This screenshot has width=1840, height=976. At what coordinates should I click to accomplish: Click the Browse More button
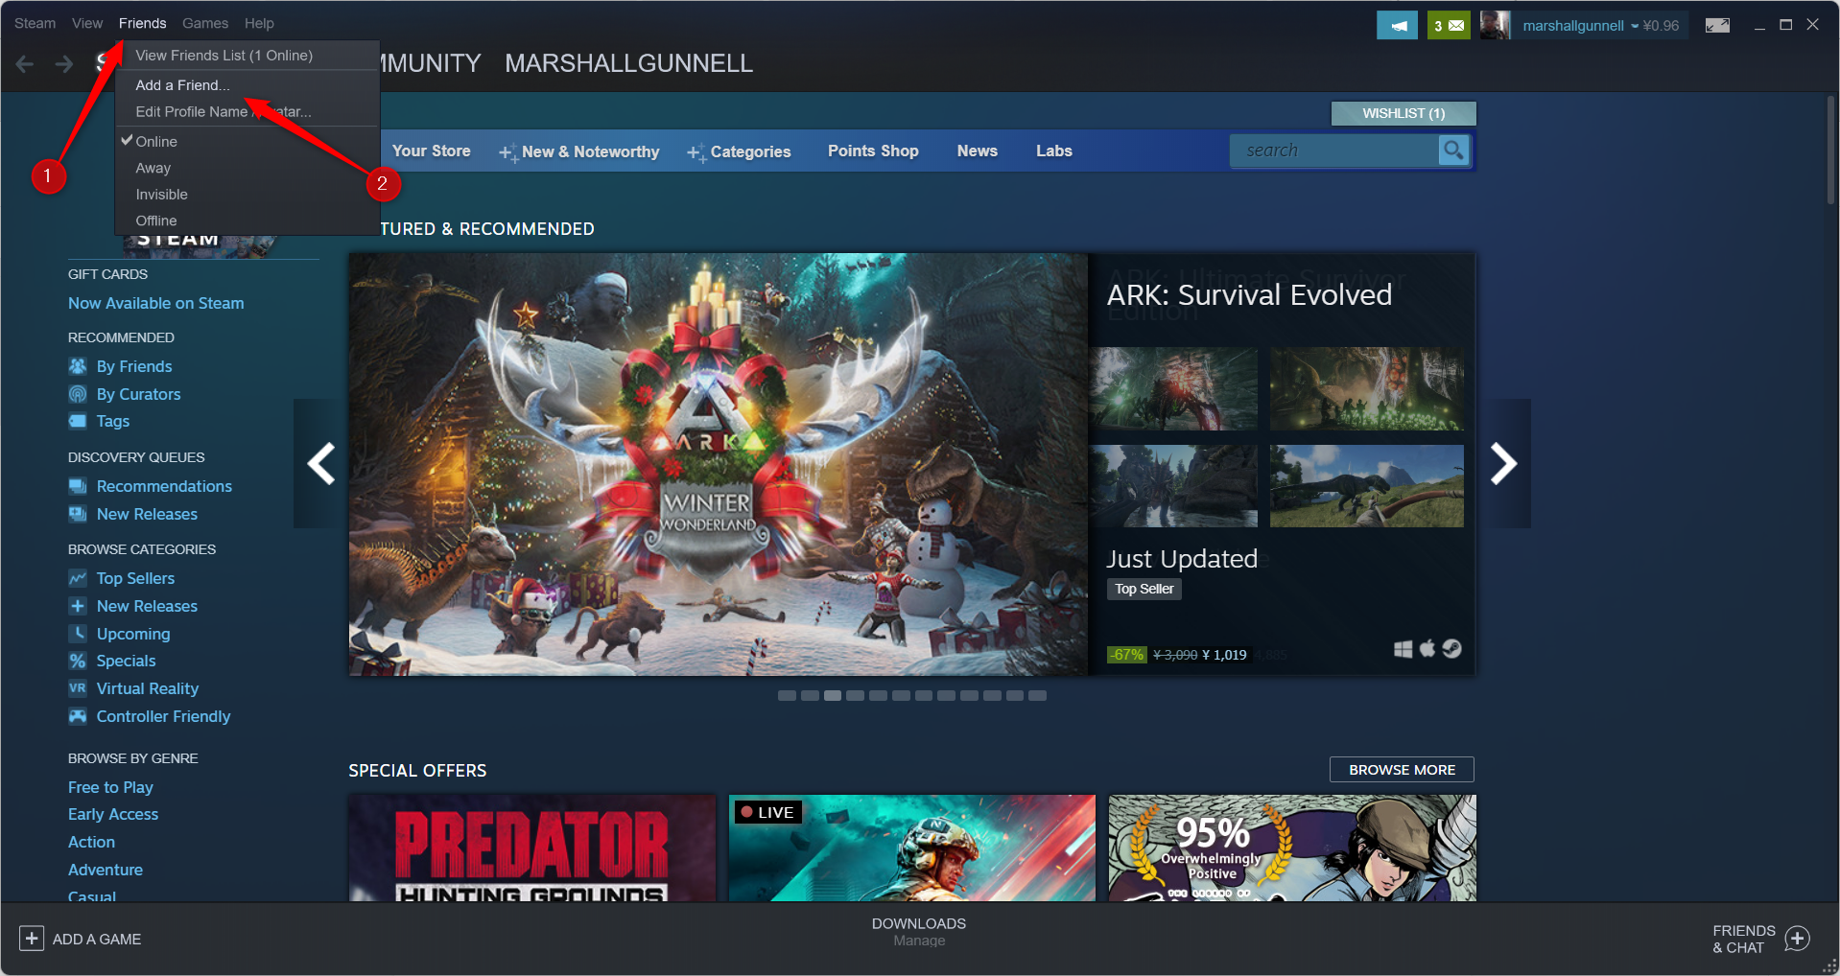(x=1401, y=770)
